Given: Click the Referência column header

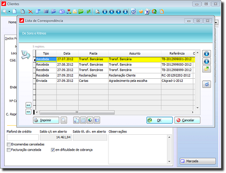Looking at the screenshot, I should pos(177,53).
